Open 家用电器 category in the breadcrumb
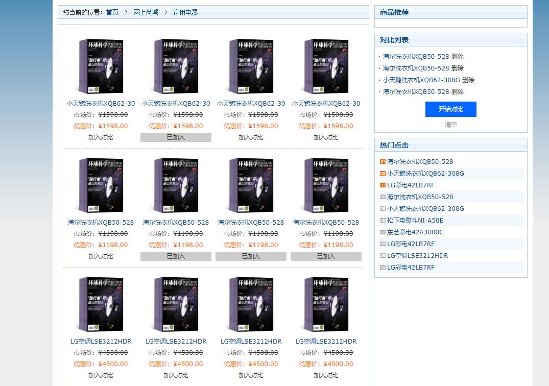Image resolution: width=549 pixels, height=386 pixels. pyautogui.click(x=185, y=12)
